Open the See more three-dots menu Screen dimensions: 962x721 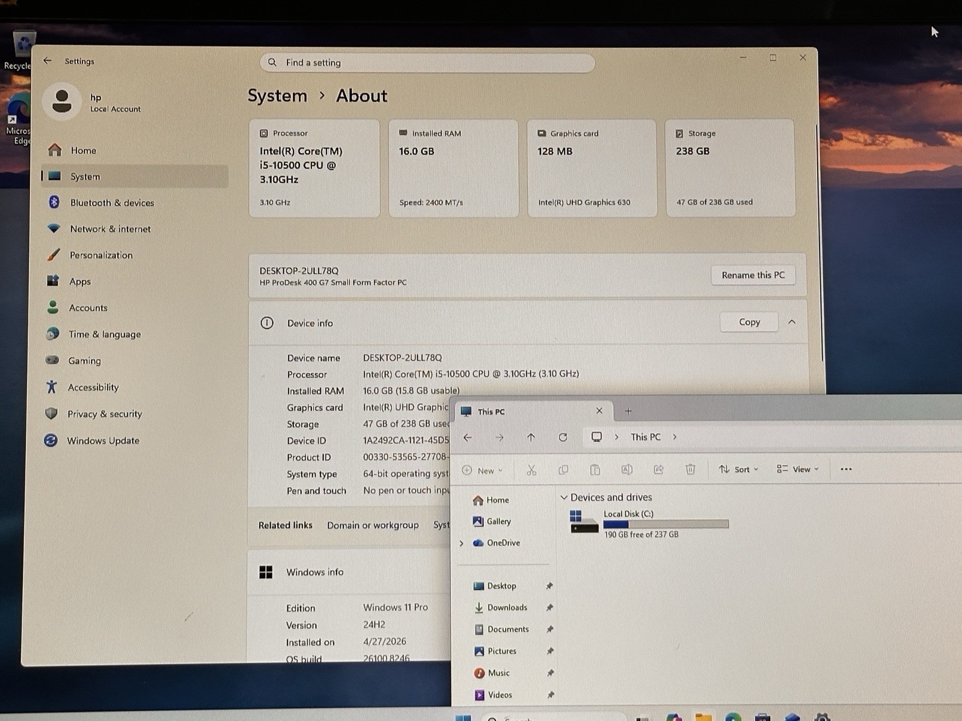(x=846, y=469)
